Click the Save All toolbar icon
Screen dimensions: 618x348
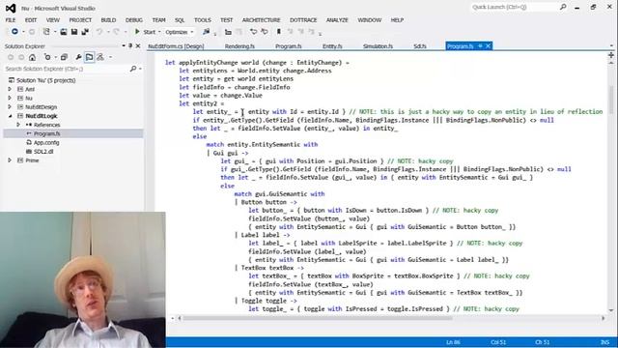[85, 32]
